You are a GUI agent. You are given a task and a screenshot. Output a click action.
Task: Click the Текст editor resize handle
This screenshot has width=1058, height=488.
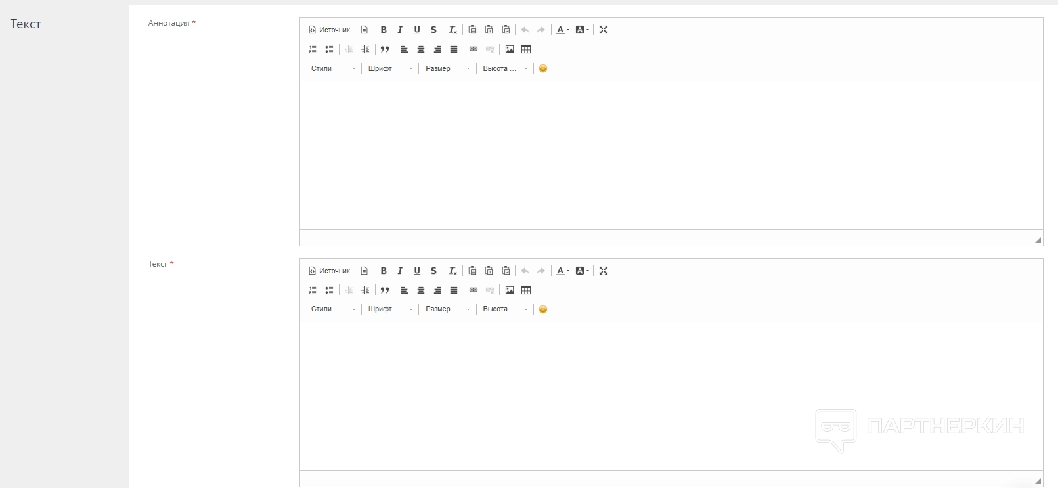pyautogui.click(x=1038, y=481)
